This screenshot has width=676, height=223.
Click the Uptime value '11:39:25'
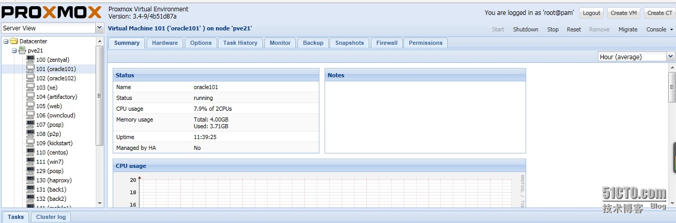pos(205,137)
